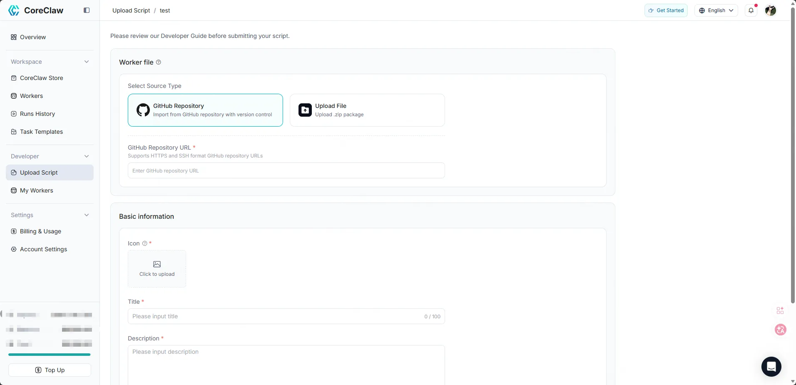Click the teal usage progress bar
796x385 pixels.
(x=50, y=355)
